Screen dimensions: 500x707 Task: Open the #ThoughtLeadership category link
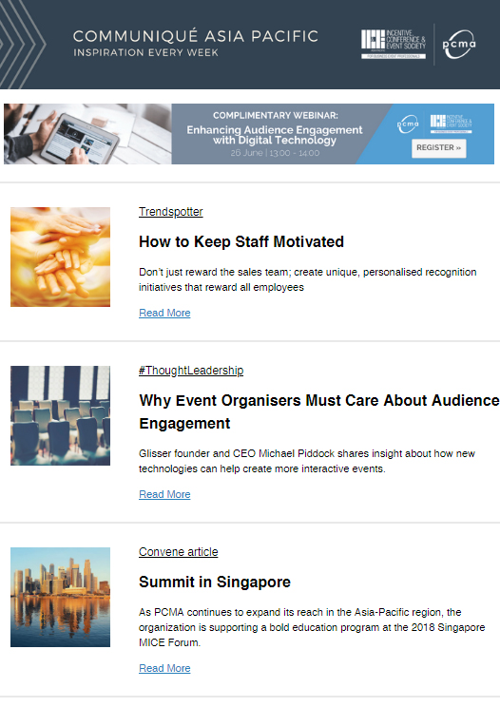(191, 371)
